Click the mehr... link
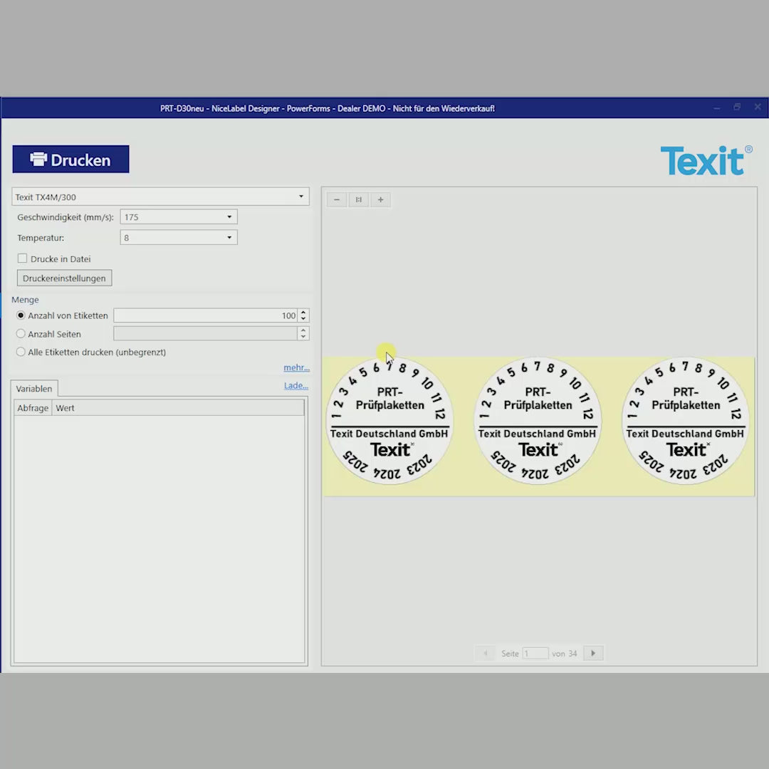Image resolution: width=769 pixels, height=769 pixels. (296, 367)
